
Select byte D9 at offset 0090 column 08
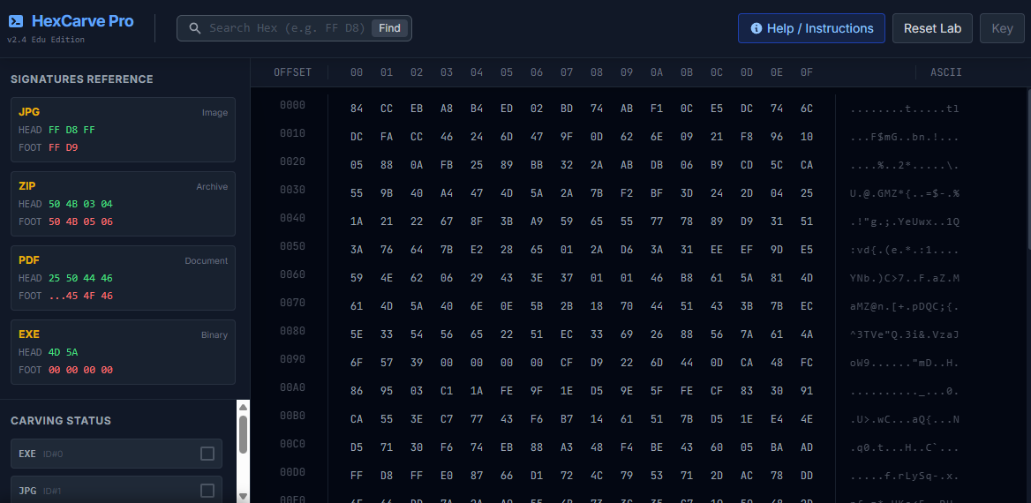pyautogui.click(x=597, y=363)
